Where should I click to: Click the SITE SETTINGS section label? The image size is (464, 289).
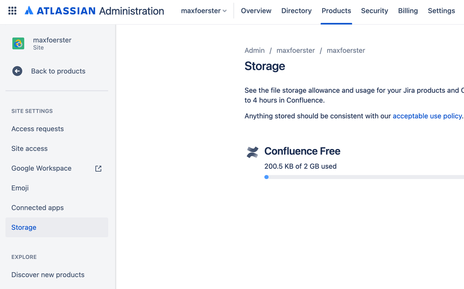(32, 111)
